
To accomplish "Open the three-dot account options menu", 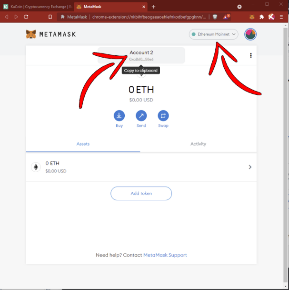I will pos(250,55).
